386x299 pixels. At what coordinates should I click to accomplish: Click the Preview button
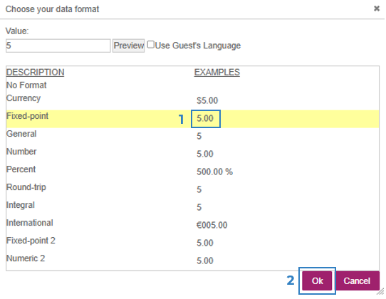click(128, 46)
